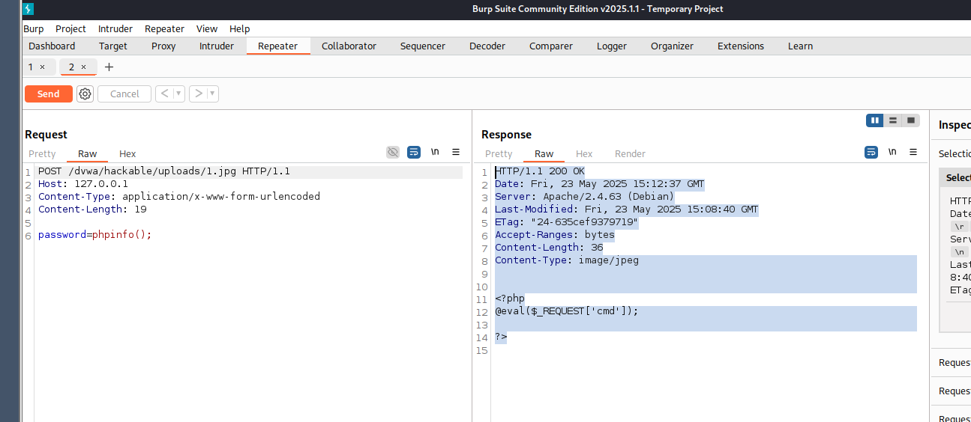Close Repeater tab 2
This screenshot has height=422, width=971.
83,67
